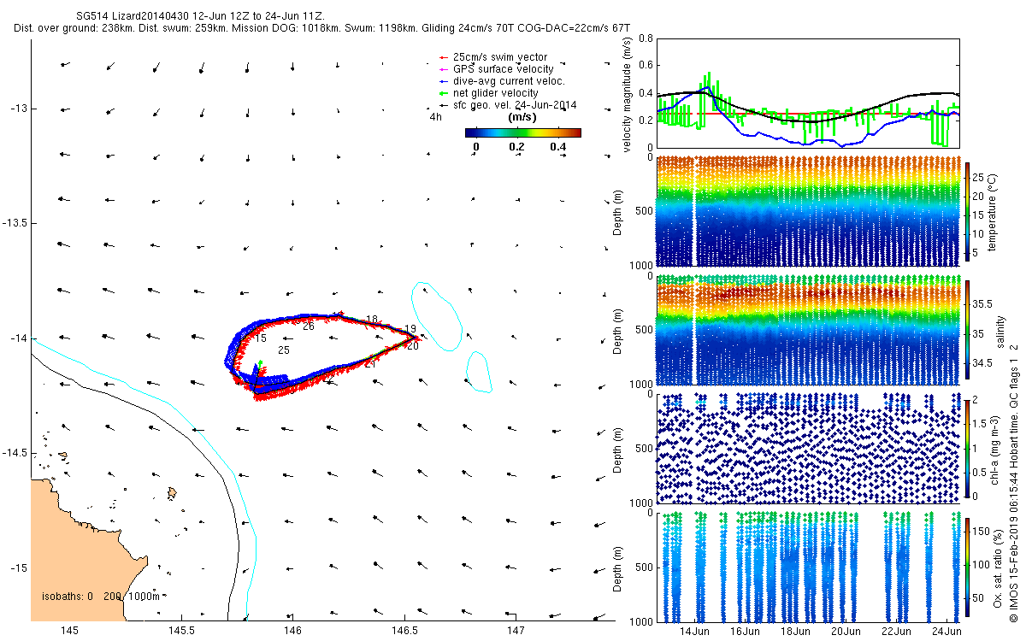Click the '145.5' longitude tick label
The height and width of the screenshot is (641, 1026).
181,631
